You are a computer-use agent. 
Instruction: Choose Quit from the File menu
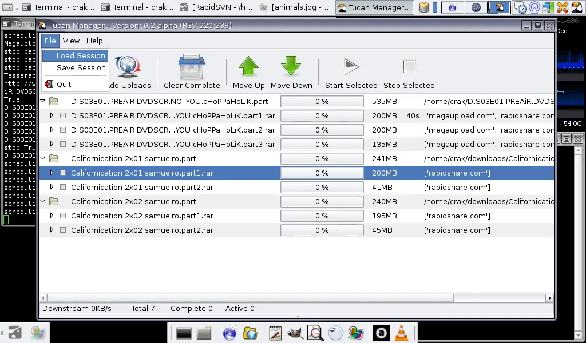point(75,85)
